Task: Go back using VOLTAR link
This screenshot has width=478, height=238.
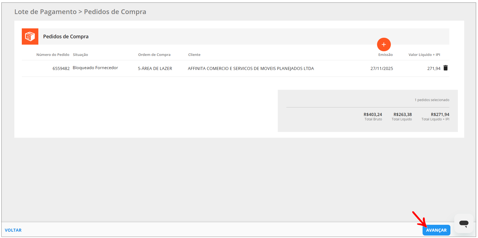Action: [13, 230]
